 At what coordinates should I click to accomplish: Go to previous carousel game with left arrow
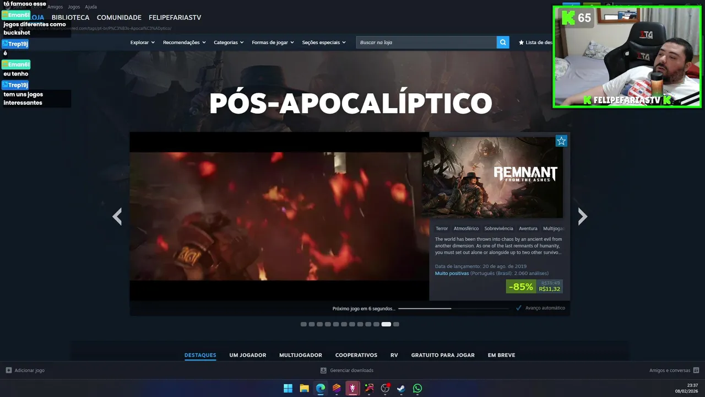pos(117,217)
